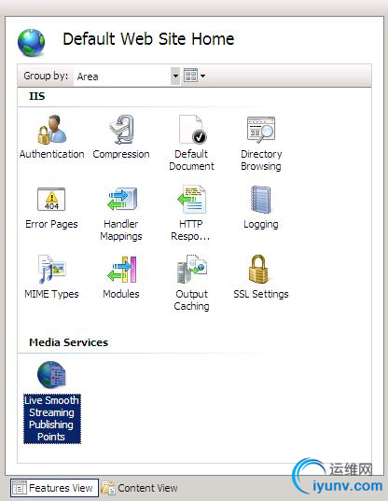Open the view style dropdown button
The width and height of the screenshot is (388, 501).
(195, 77)
